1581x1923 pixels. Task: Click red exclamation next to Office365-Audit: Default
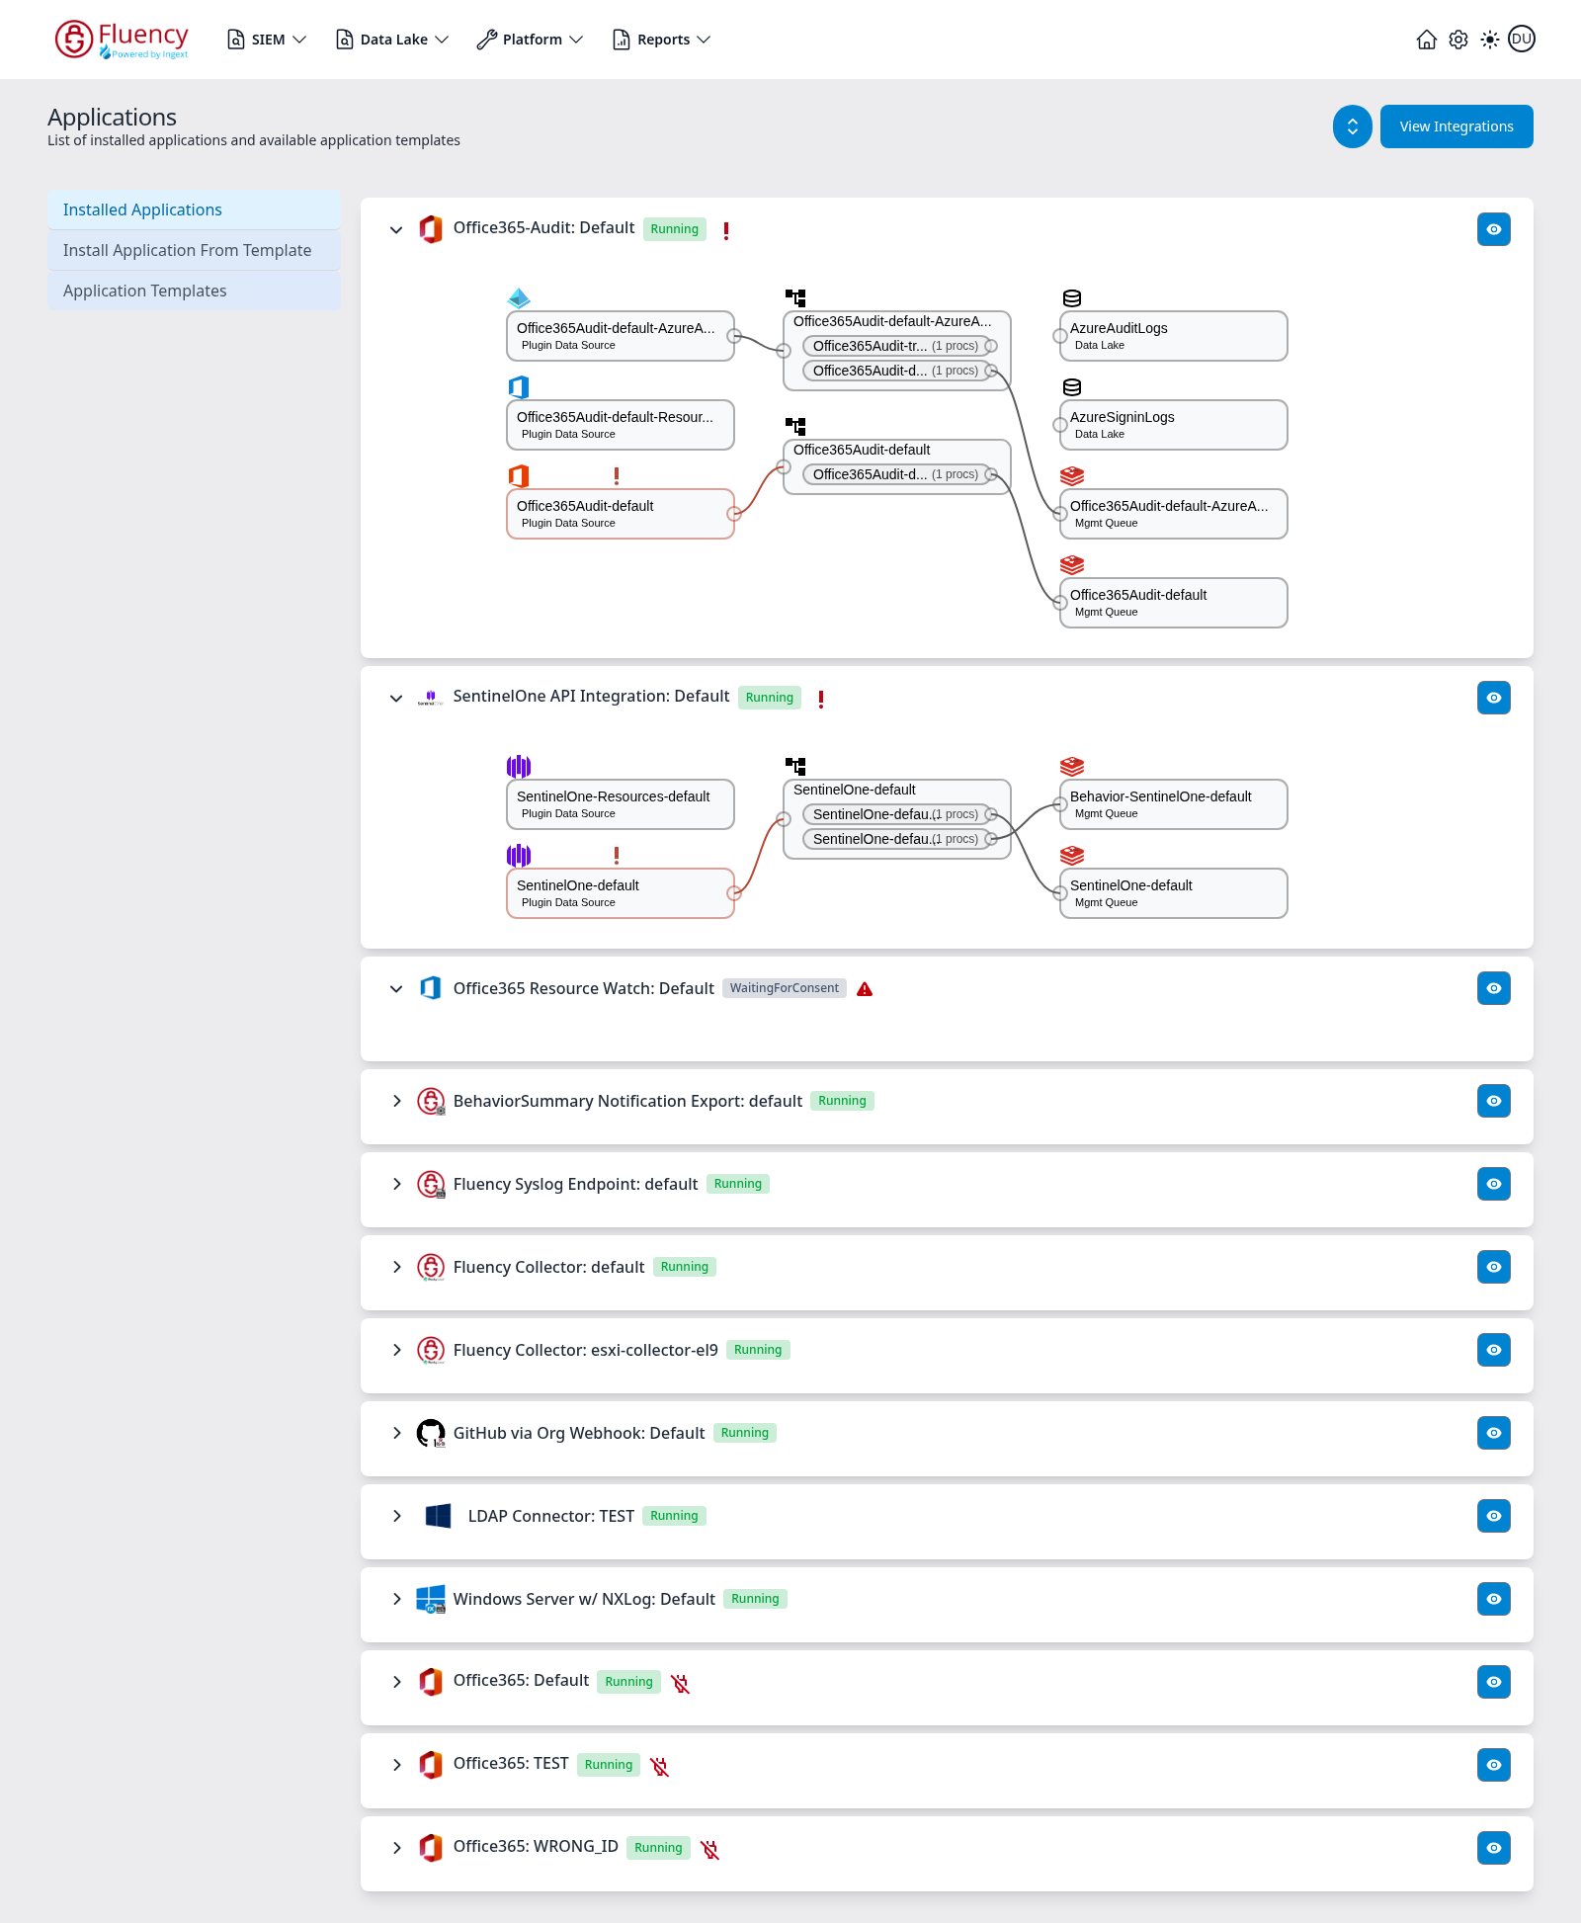[x=726, y=230]
